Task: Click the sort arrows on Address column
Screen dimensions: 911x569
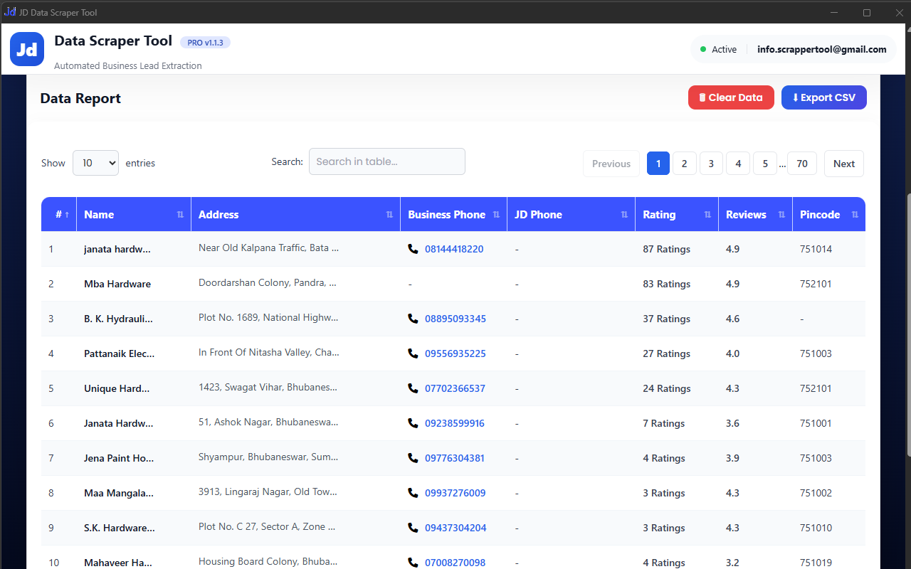Action: 389,215
